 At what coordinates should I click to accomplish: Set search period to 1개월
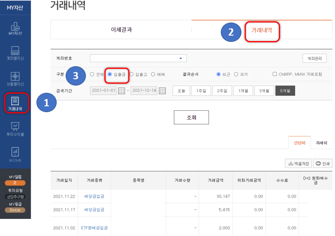243,91
